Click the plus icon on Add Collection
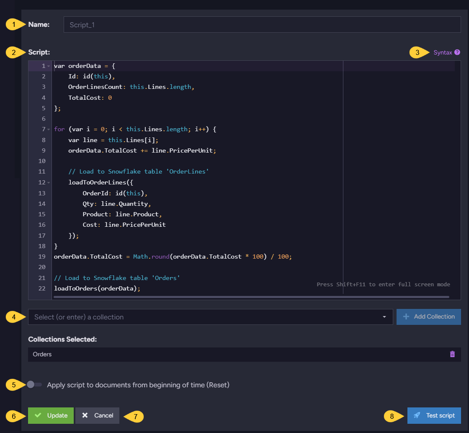This screenshot has height=433, width=469. (406, 316)
